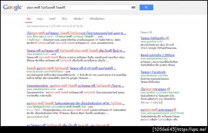Open cached แคช link for kreepost.com
208x133 pixels.
[x=54, y=54]
